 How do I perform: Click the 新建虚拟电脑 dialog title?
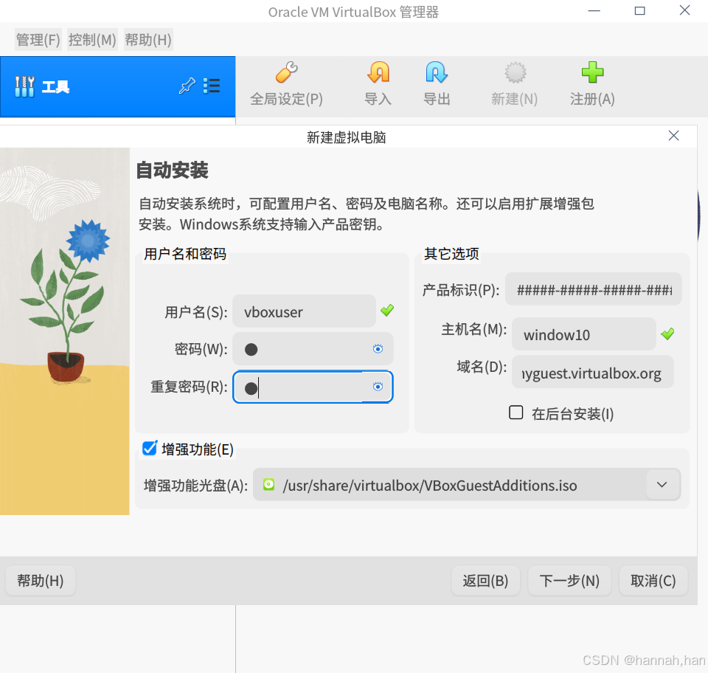[347, 137]
